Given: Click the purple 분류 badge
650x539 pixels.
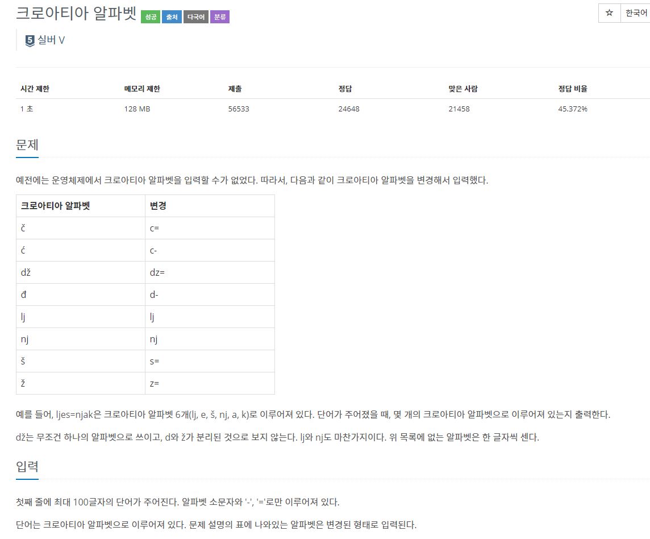Looking at the screenshot, I should [220, 17].
